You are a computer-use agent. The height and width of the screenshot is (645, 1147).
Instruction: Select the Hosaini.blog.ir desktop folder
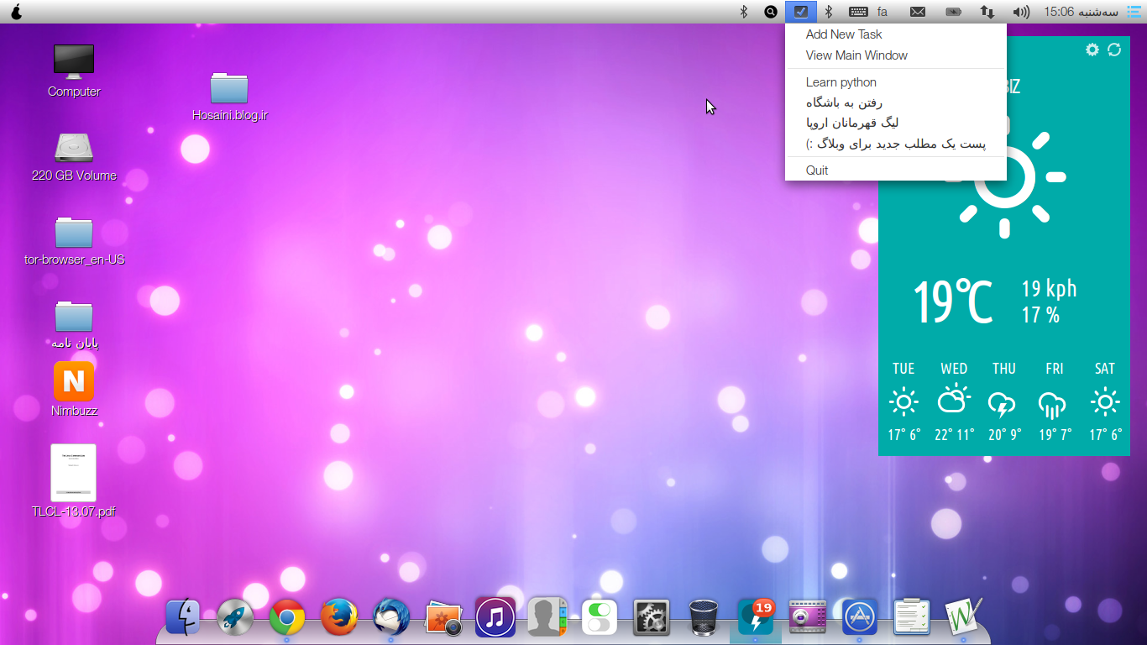(229, 89)
